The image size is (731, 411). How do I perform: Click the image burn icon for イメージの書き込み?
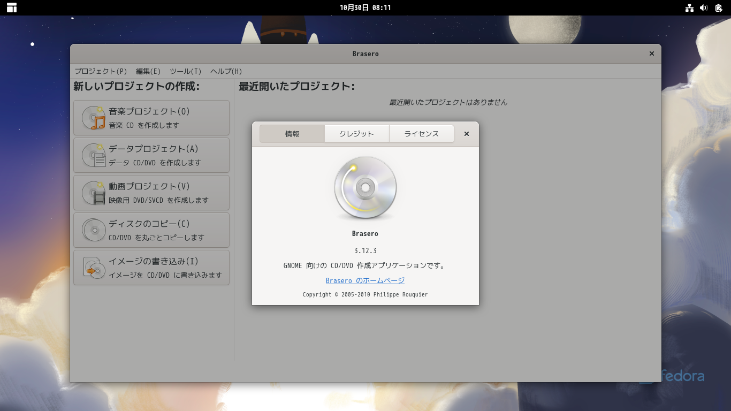(94, 268)
